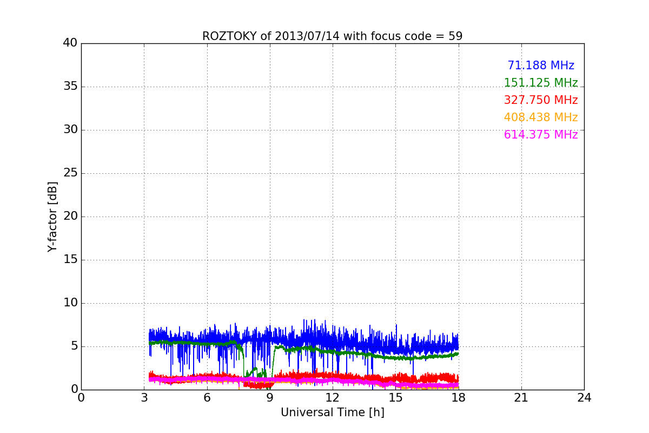Click y-axis tick label 25
This screenshot has width=649, height=433.
pos(70,173)
